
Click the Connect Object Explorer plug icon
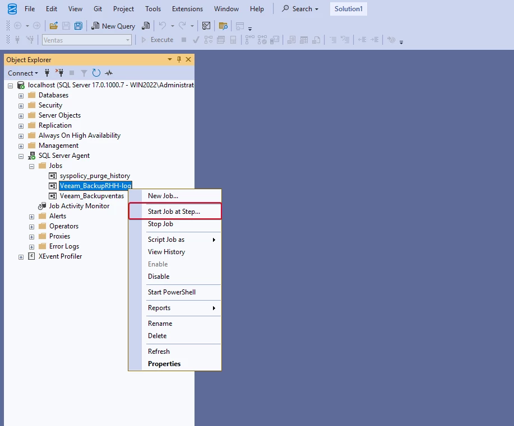pos(47,73)
